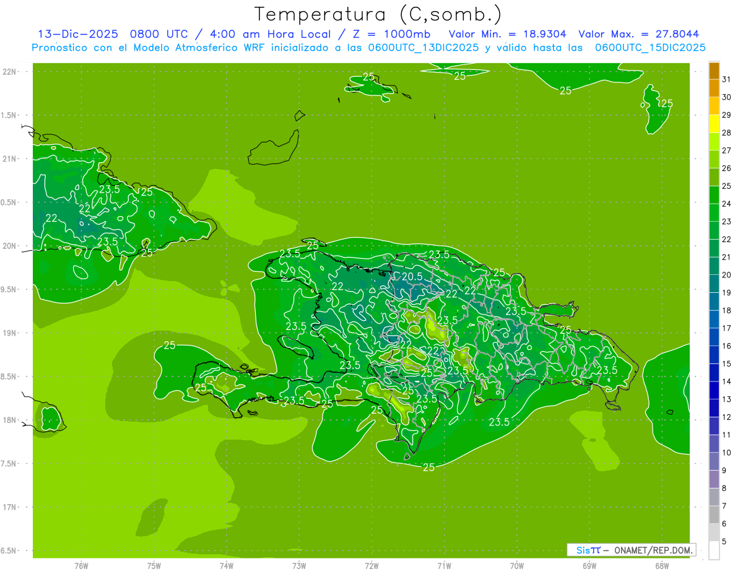Click the colorbar value label 25
Screen dimensions: 743x574
[x=727, y=186]
